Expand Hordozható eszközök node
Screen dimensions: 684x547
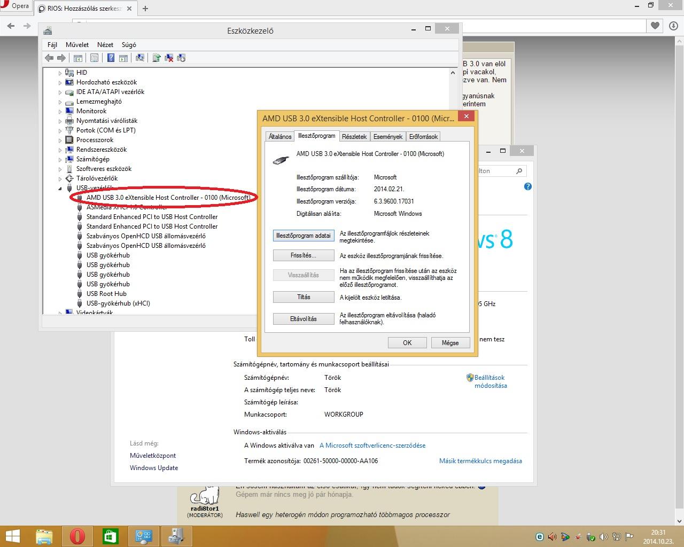pyautogui.click(x=60, y=82)
